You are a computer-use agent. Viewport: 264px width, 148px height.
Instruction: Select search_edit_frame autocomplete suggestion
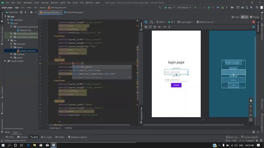[102, 70]
